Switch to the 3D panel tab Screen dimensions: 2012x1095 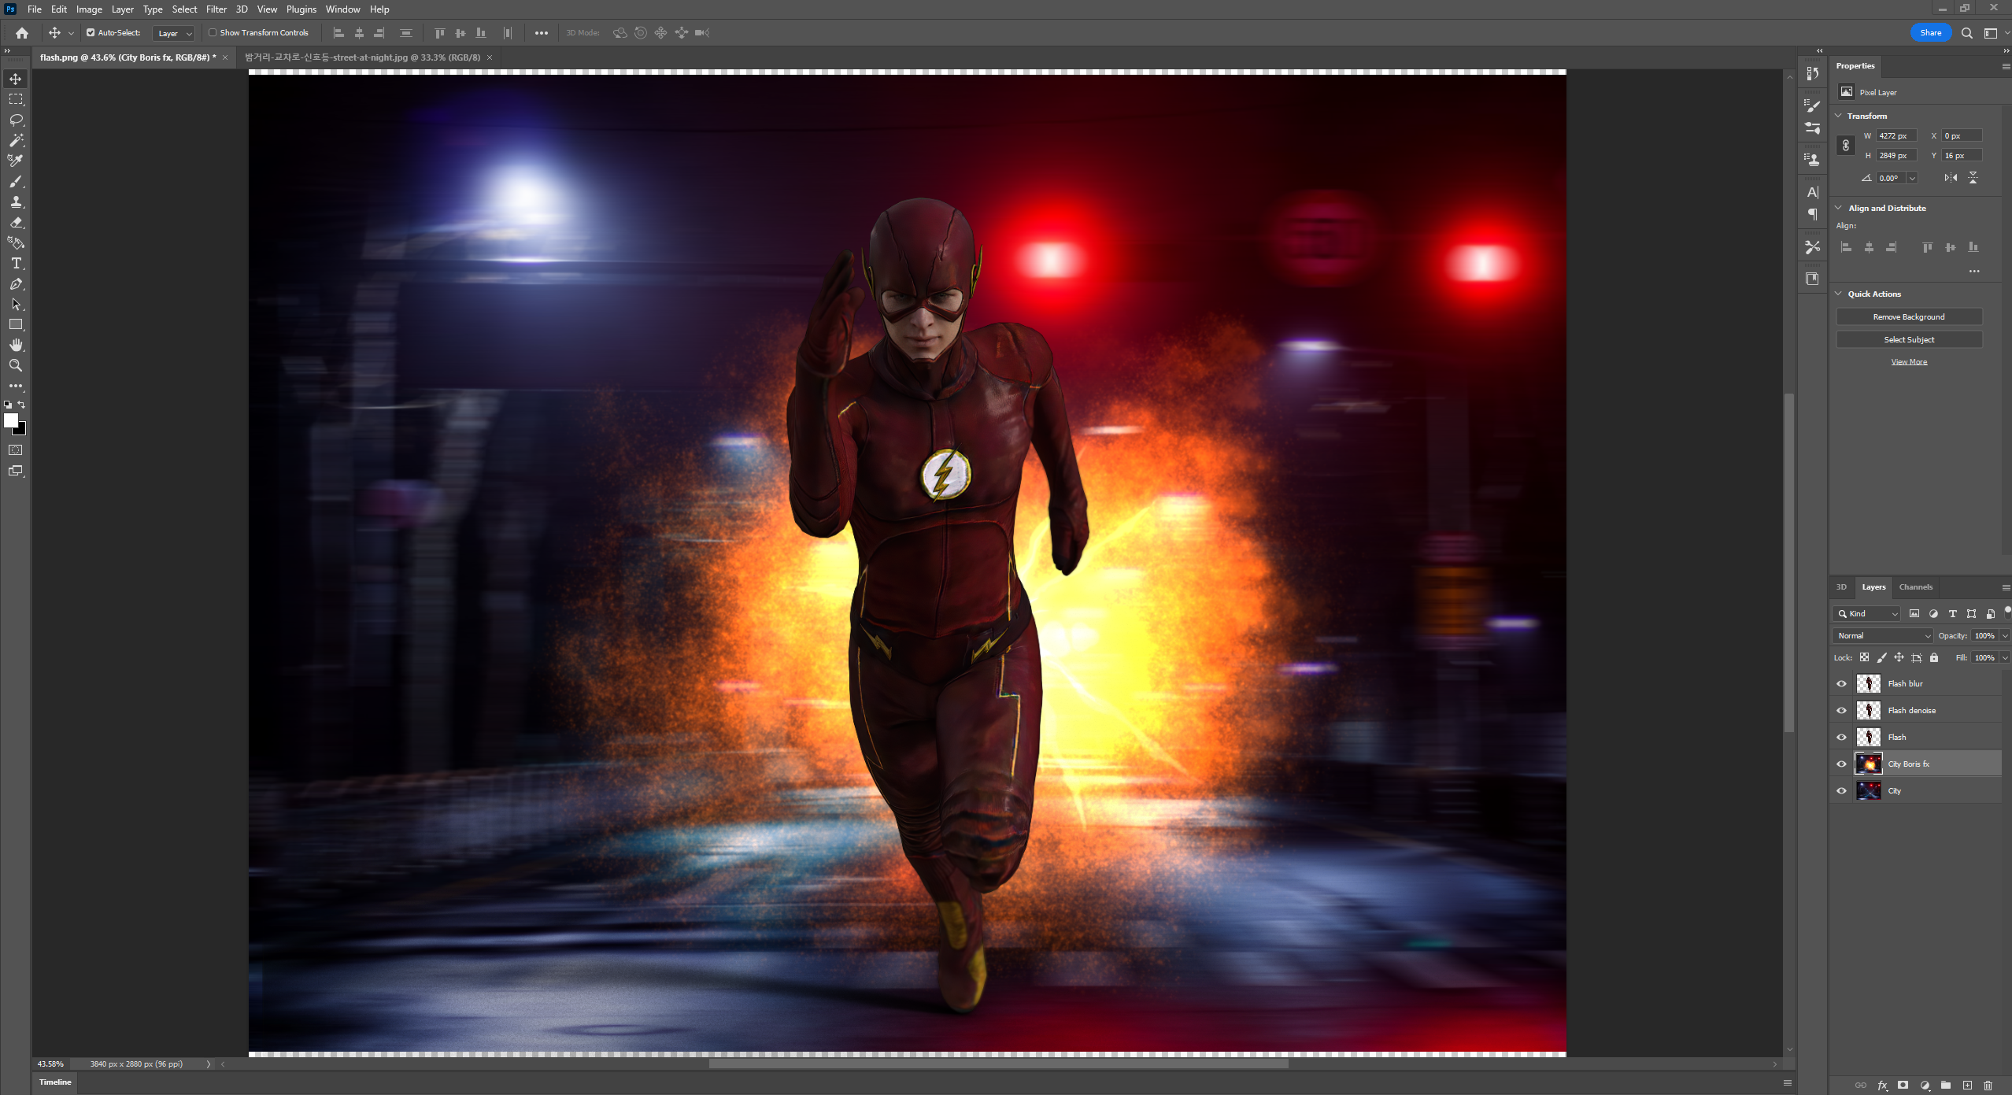1841,587
